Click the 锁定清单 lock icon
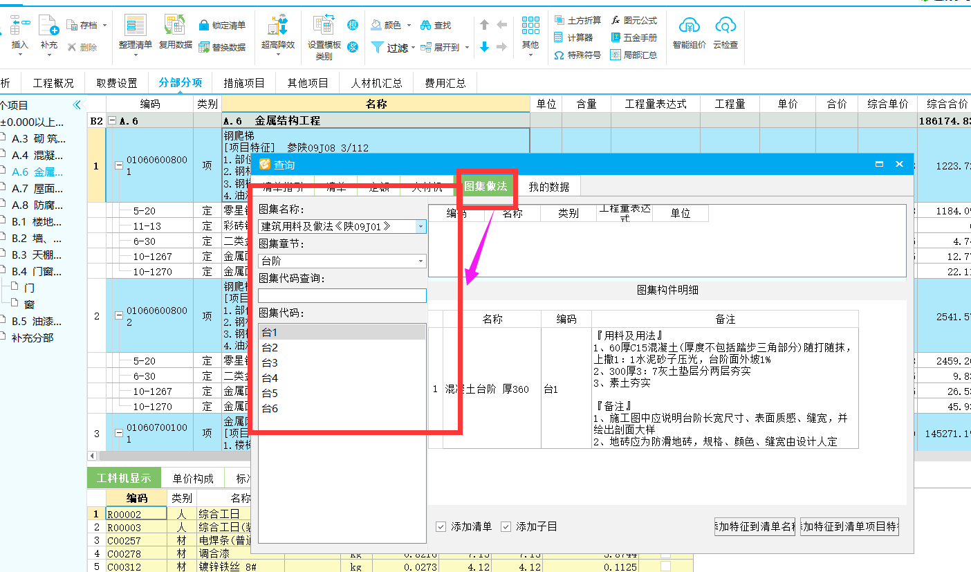This screenshot has width=971, height=572. [204, 26]
